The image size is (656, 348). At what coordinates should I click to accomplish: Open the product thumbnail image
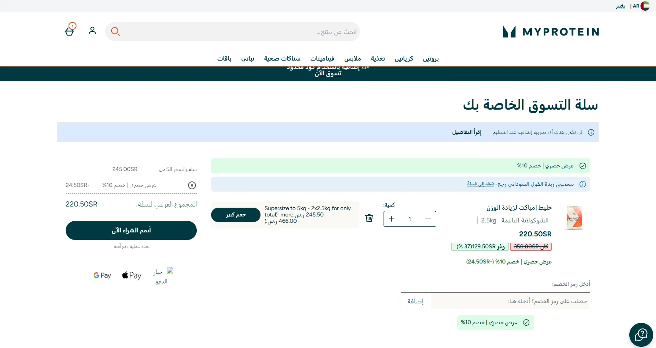pos(574,217)
